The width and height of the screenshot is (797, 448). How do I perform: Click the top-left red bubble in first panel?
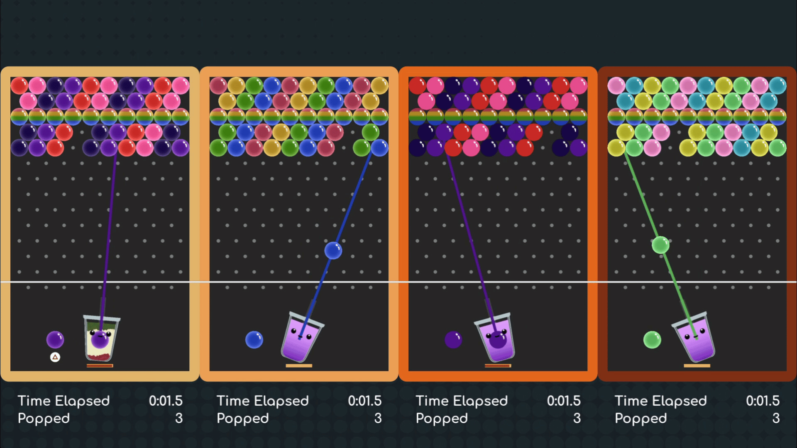pyautogui.click(x=19, y=85)
